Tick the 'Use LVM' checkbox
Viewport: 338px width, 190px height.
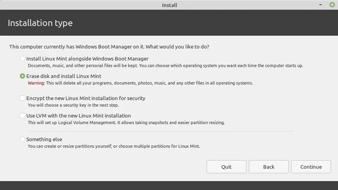click(22, 116)
